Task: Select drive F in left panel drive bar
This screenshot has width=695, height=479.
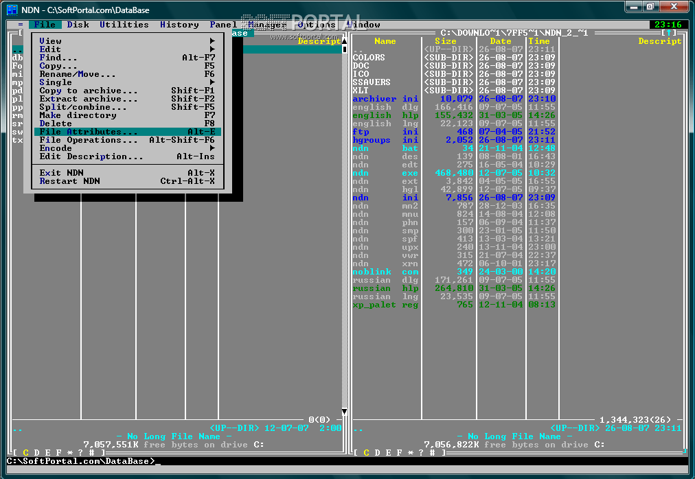Action: (59, 452)
